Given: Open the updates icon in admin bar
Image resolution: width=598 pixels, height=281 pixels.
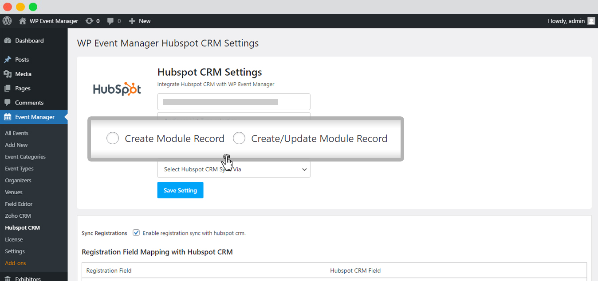Looking at the screenshot, I should point(89,21).
